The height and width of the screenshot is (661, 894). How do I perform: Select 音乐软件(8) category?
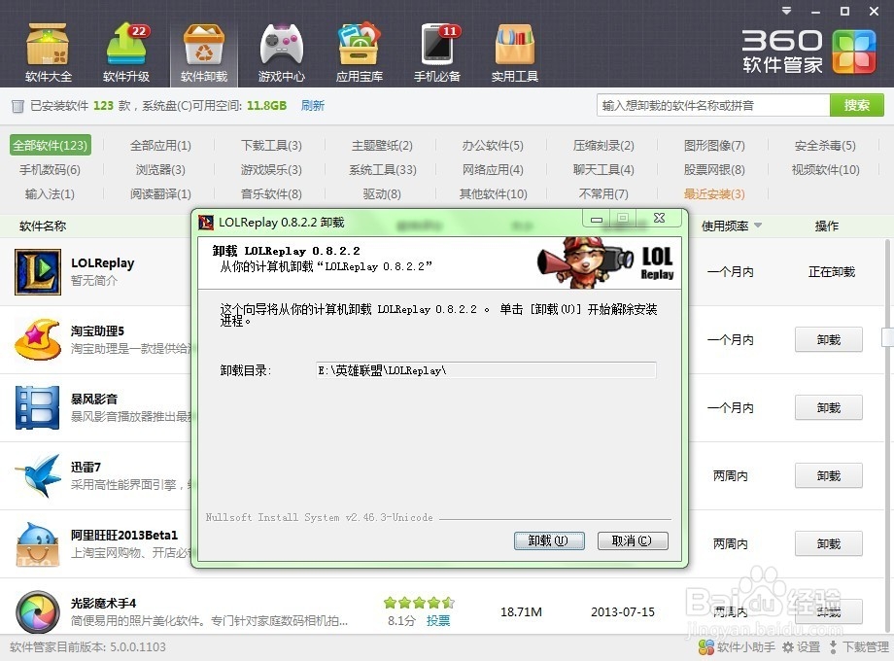click(x=271, y=194)
